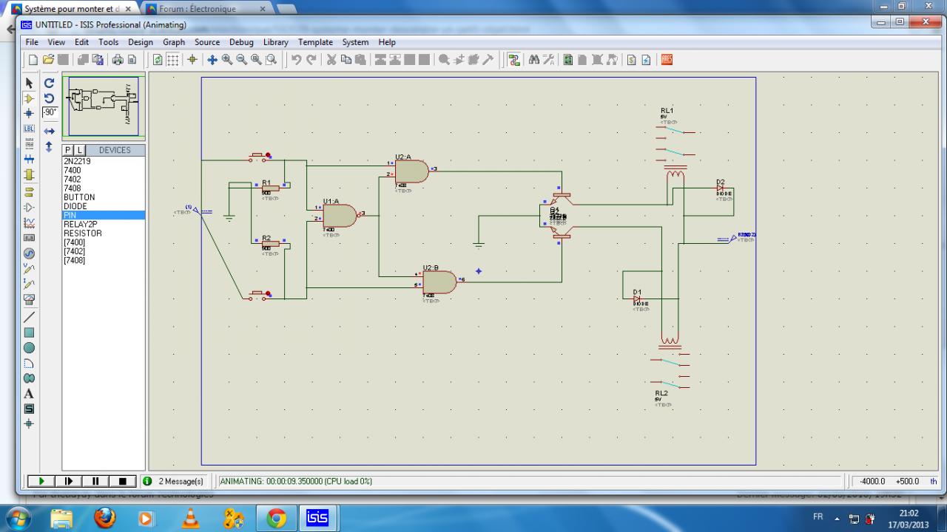
Task: Click the horizontal mirror flip icon
Action: 50,131
